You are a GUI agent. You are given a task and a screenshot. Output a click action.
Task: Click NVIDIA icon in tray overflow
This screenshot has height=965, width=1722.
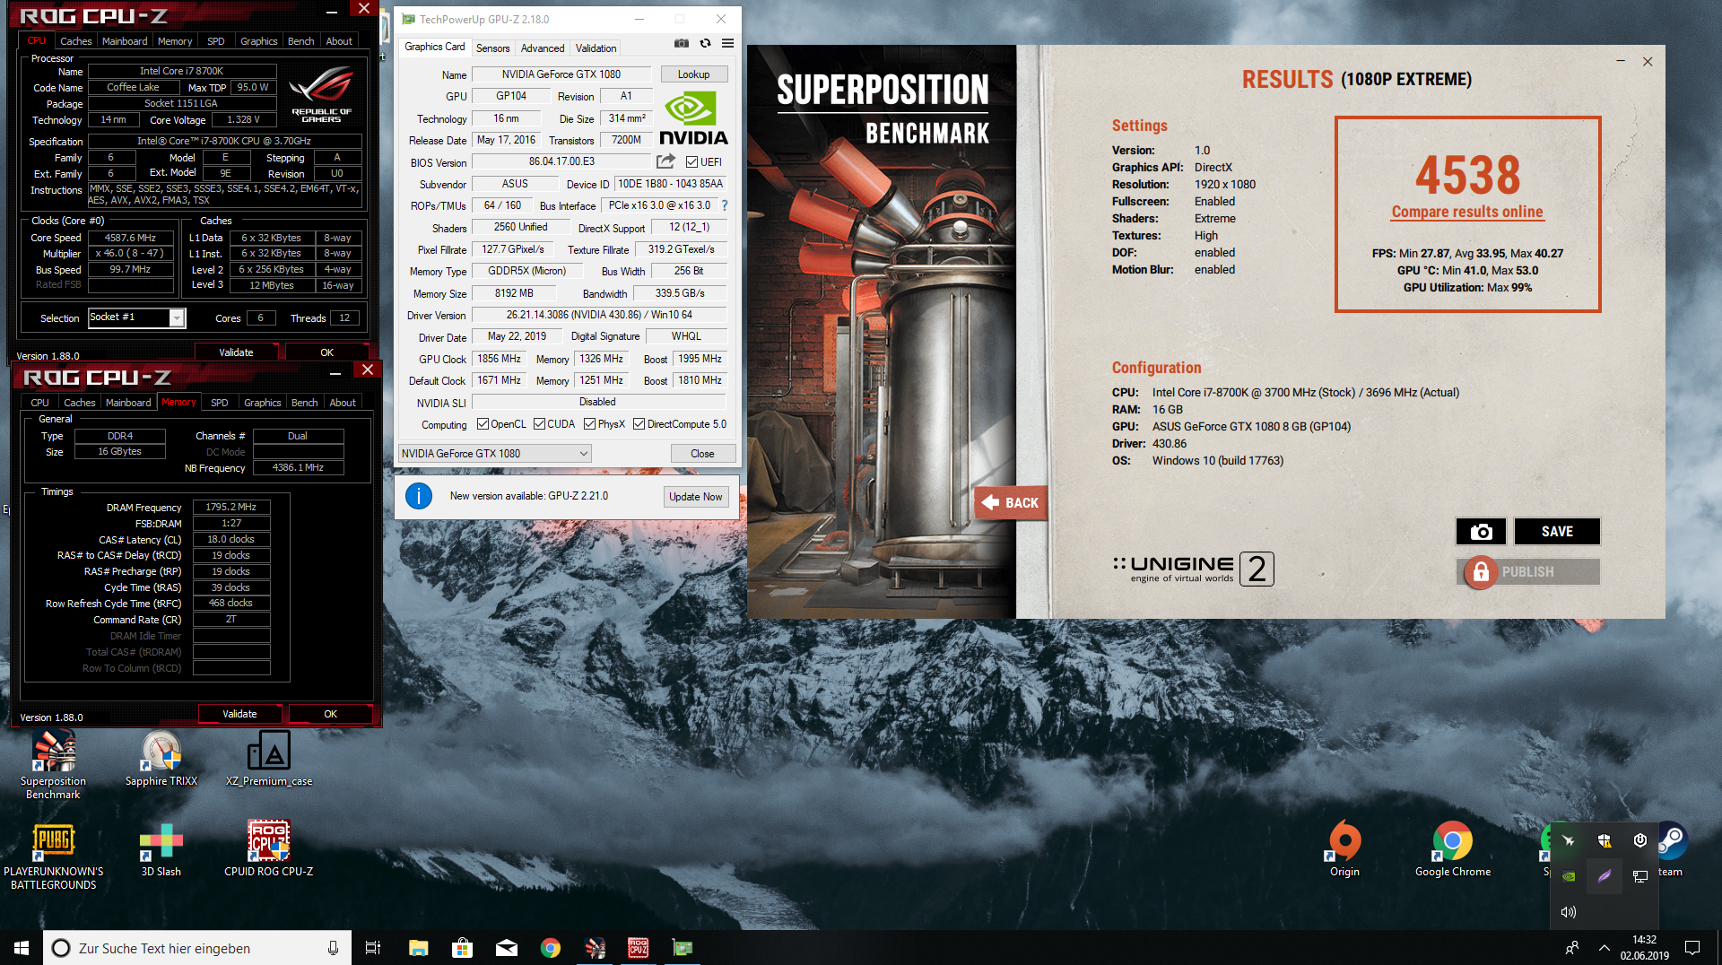[x=1569, y=876]
